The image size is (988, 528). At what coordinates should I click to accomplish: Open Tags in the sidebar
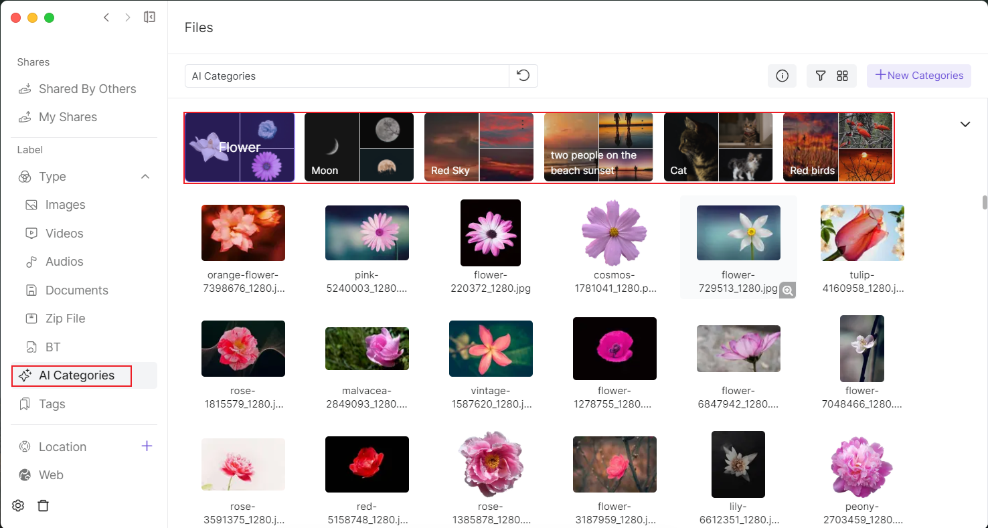[52, 404]
